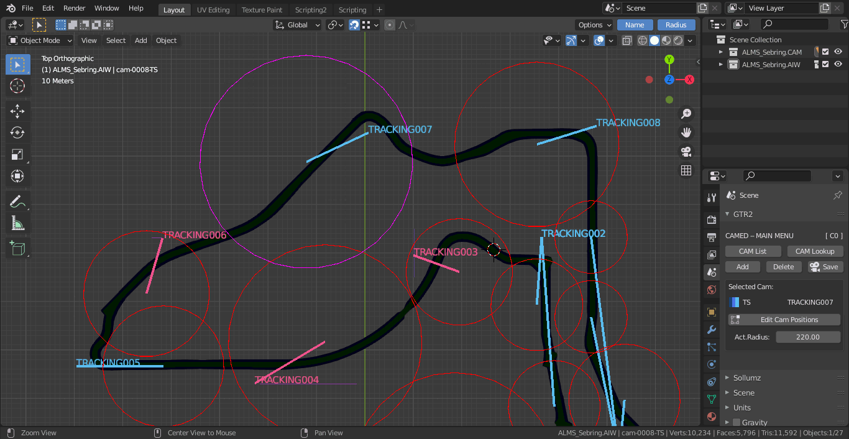The height and width of the screenshot is (439, 849).
Task: Expand the Sollumz panel
Action: 746,377
